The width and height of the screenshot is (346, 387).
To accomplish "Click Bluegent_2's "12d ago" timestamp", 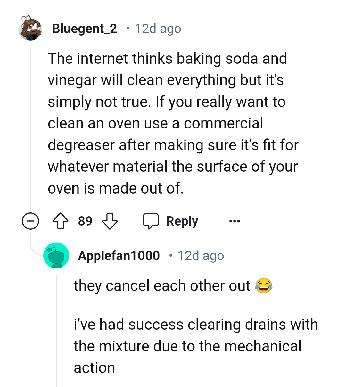I will coord(158,29).
